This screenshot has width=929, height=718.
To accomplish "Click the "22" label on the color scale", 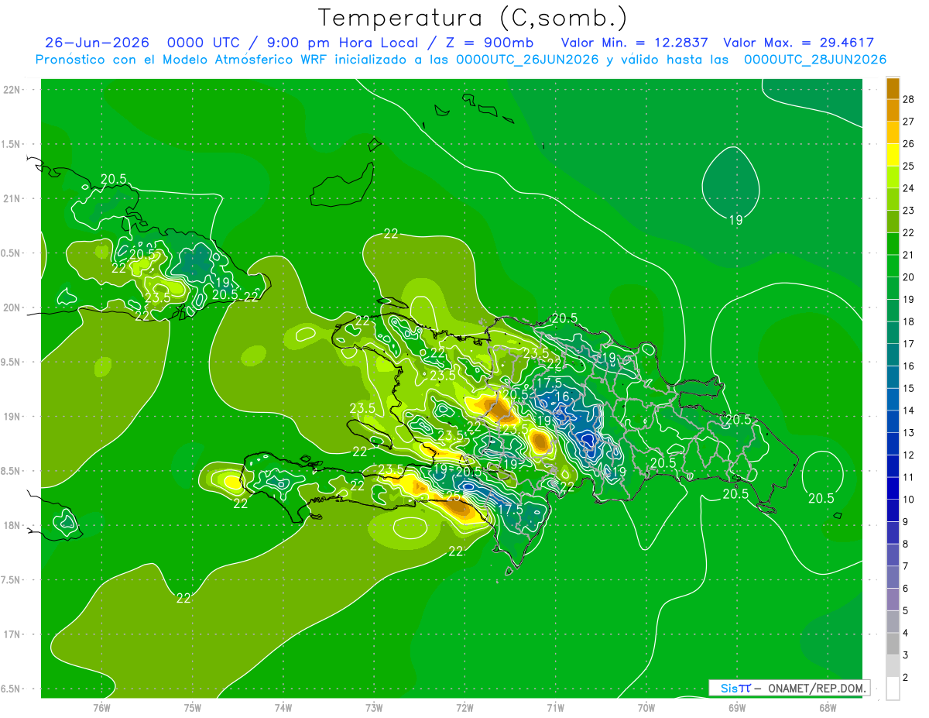I will click(x=909, y=232).
